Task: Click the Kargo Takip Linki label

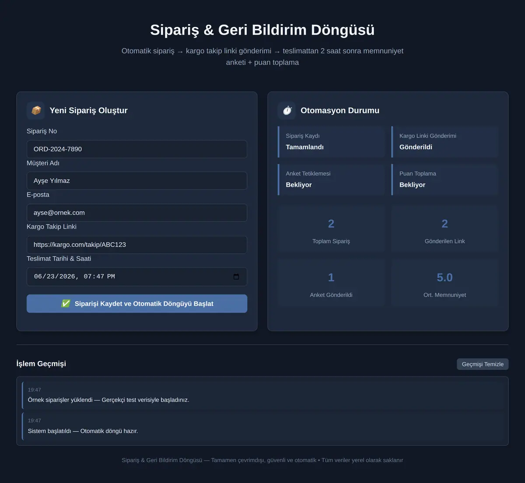Action: click(x=52, y=227)
